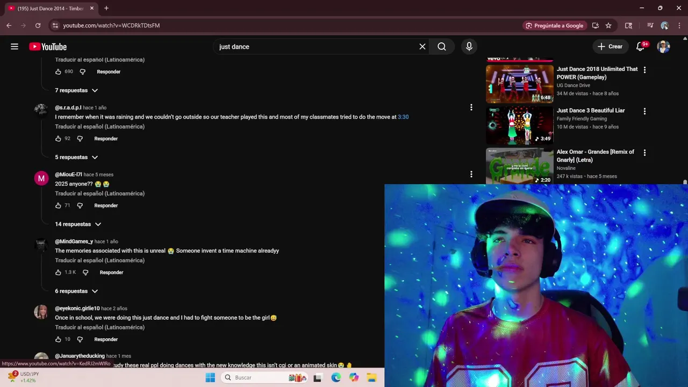Open the @Januarytheducking channel link
The image size is (688, 387).
click(80, 356)
